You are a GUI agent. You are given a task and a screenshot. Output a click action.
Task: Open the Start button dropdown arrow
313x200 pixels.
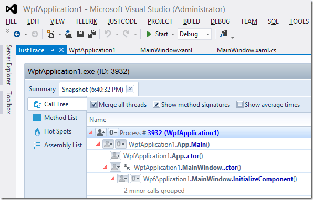(x=173, y=34)
